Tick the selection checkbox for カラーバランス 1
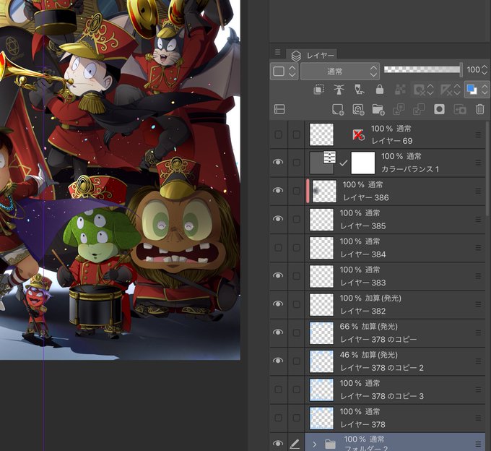The width and height of the screenshot is (491, 451). (296, 163)
